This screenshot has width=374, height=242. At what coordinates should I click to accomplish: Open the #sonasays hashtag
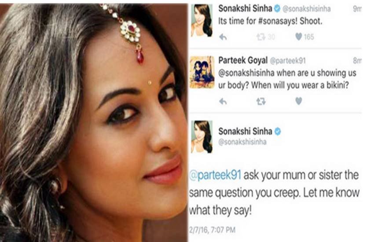click(278, 21)
